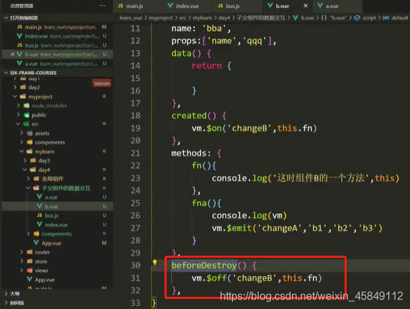
Task: Open index.vue in open editors list
Action: tap(57, 36)
